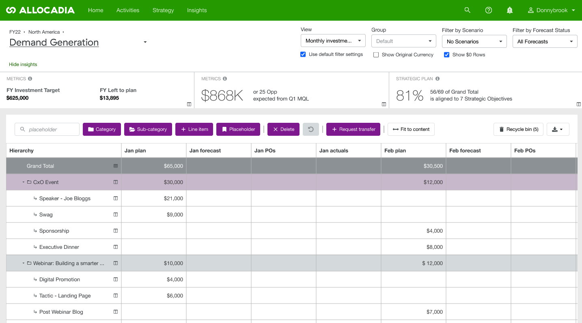Open the Group dropdown

(404, 41)
